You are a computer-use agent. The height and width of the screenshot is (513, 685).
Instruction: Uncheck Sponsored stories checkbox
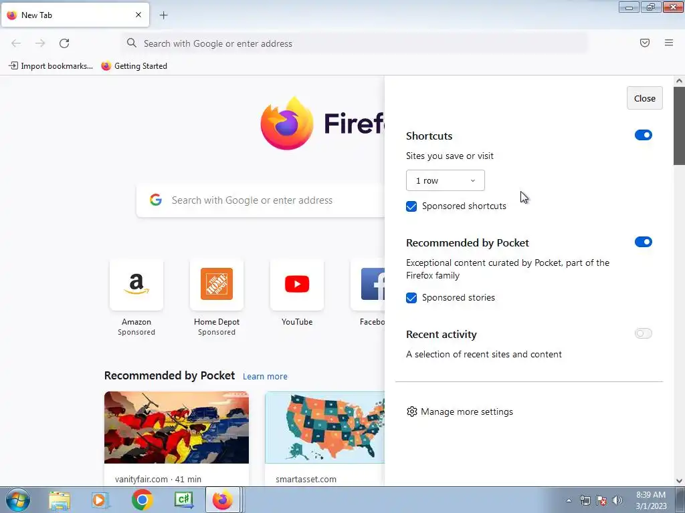[x=411, y=298]
